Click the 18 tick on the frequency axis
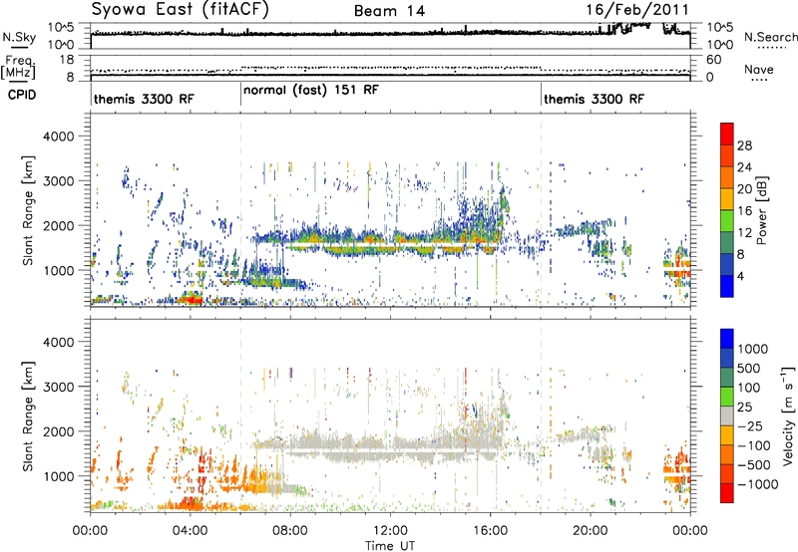Screen dimensions: 798x552 click(67, 60)
